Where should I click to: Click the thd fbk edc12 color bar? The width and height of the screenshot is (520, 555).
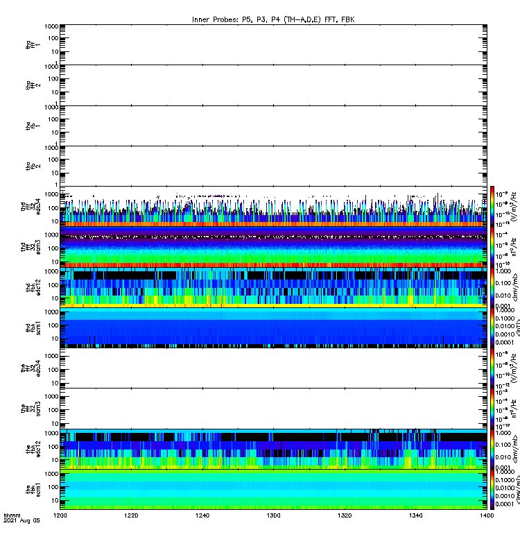coord(492,287)
